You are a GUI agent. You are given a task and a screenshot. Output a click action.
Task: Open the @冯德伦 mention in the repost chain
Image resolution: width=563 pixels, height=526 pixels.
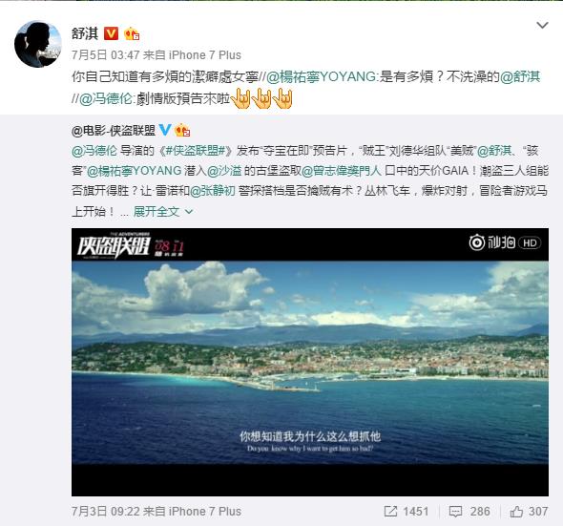point(106,98)
